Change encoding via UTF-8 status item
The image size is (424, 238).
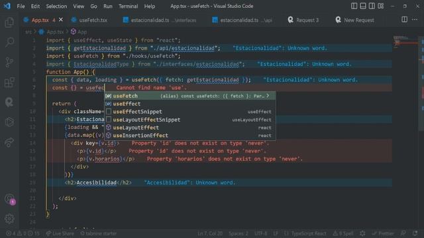[260, 233]
